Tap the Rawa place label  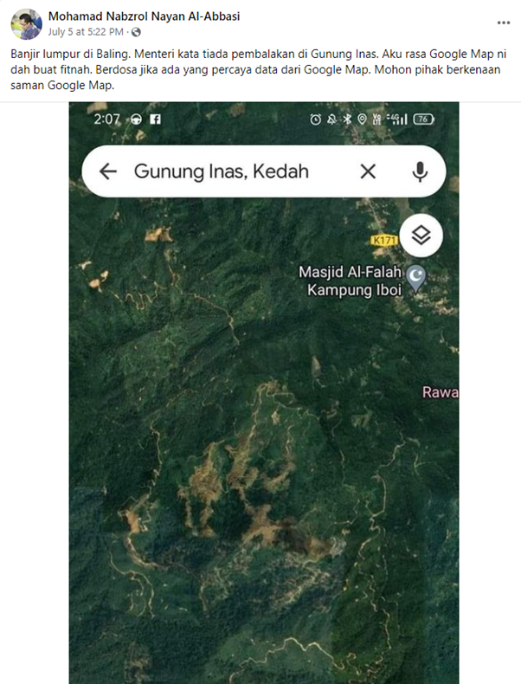point(440,392)
